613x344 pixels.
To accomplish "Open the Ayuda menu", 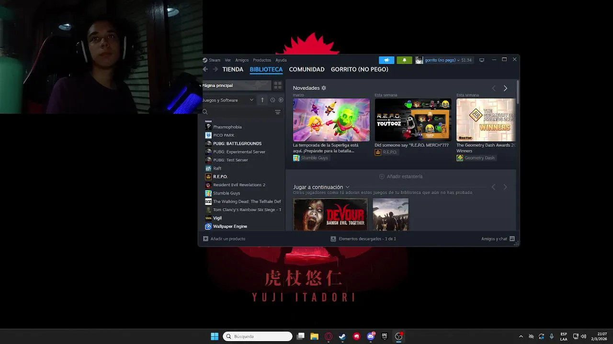I will [281, 60].
